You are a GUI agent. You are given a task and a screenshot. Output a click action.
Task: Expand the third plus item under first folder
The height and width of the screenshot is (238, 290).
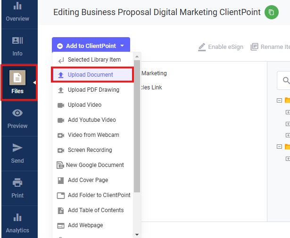click(x=288, y=135)
